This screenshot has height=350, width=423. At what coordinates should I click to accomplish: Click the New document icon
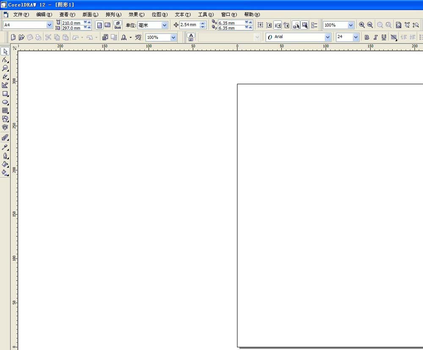[13, 37]
